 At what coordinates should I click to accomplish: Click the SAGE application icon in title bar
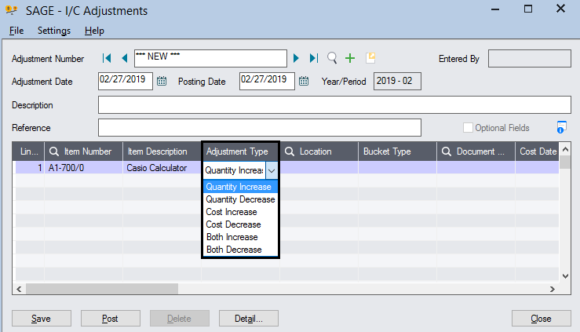click(12, 10)
